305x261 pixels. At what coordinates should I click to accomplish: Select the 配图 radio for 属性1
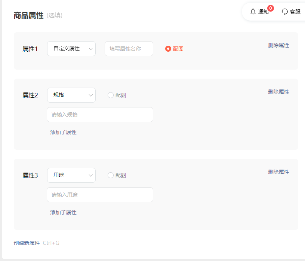point(168,49)
